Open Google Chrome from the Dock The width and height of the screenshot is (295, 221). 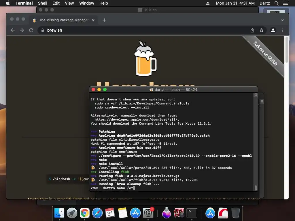tap(85, 213)
